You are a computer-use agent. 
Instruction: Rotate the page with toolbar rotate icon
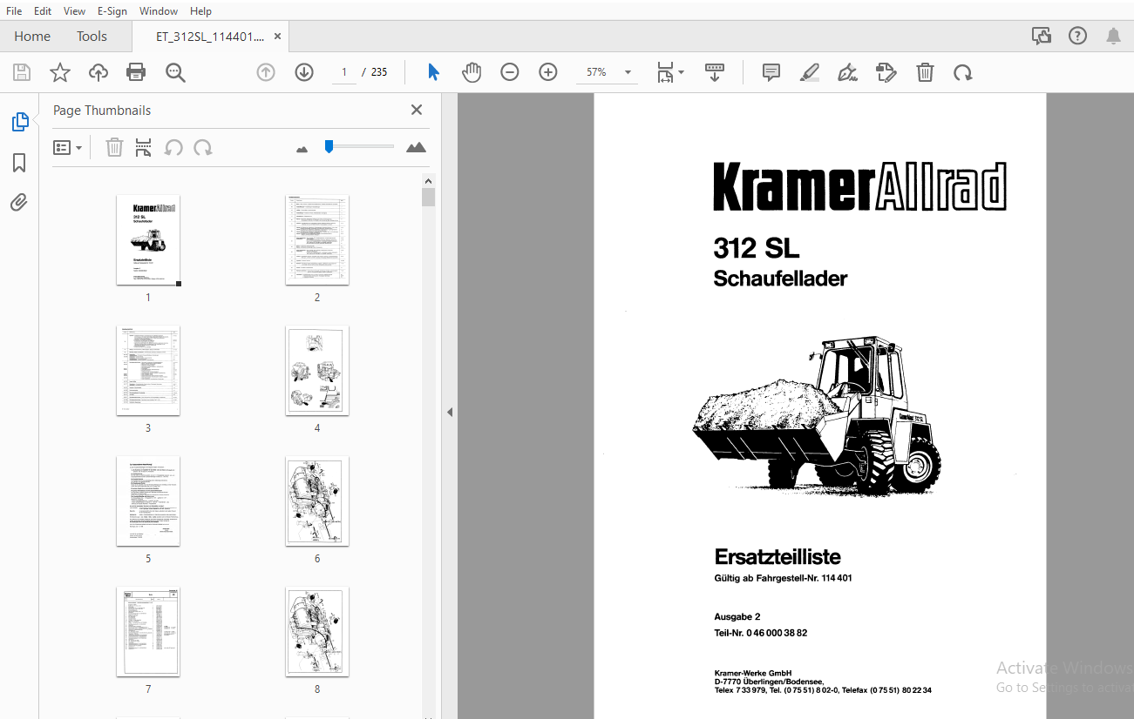pyautogui.click(x=962, y=72)
